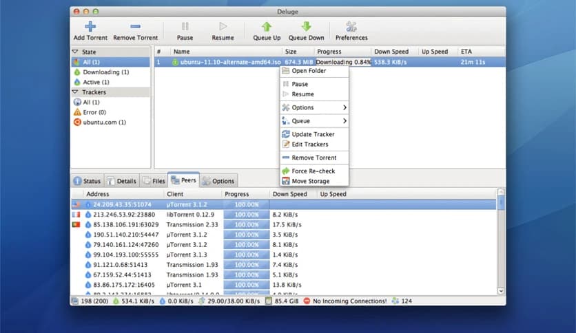Expand the Queue submenu arrow

pos(344,120)
